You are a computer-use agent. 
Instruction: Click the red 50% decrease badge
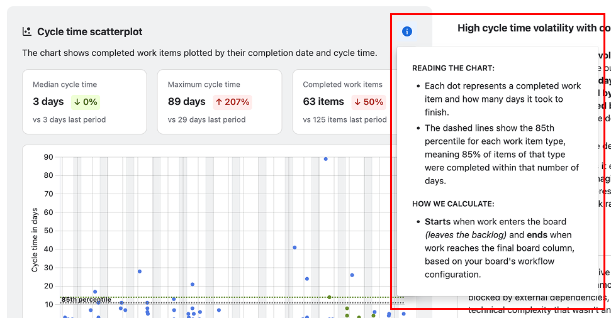(x=369, y=102)
